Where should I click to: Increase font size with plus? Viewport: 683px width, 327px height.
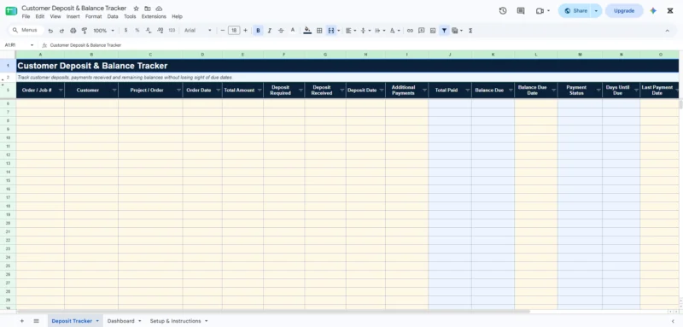[x=245, y=31]
